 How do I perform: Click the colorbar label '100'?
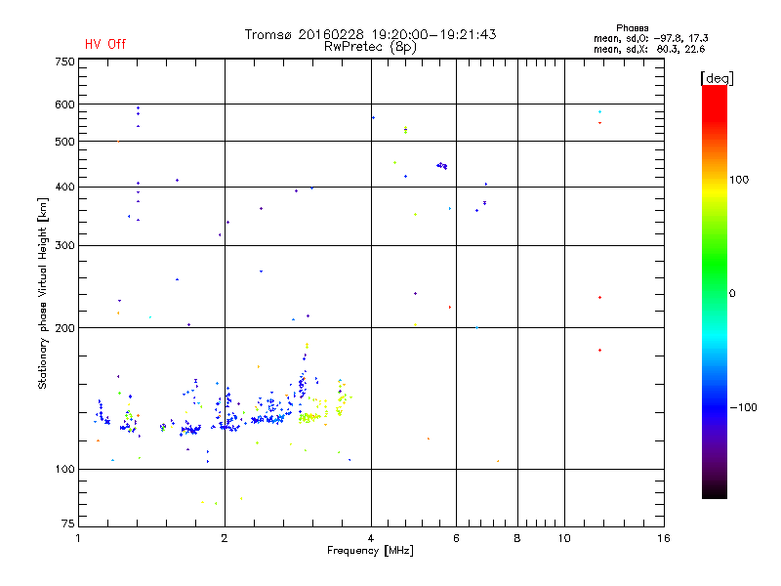pos(739,180)
